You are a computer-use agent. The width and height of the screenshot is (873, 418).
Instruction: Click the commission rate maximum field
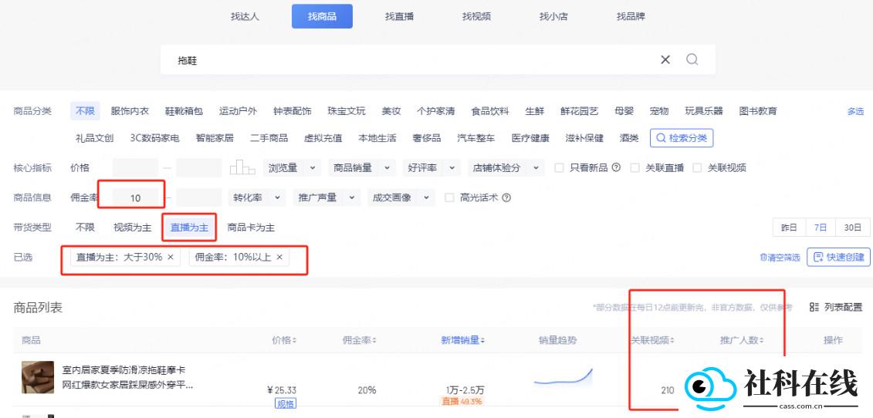pyautogui.click(x=199, y=197)
